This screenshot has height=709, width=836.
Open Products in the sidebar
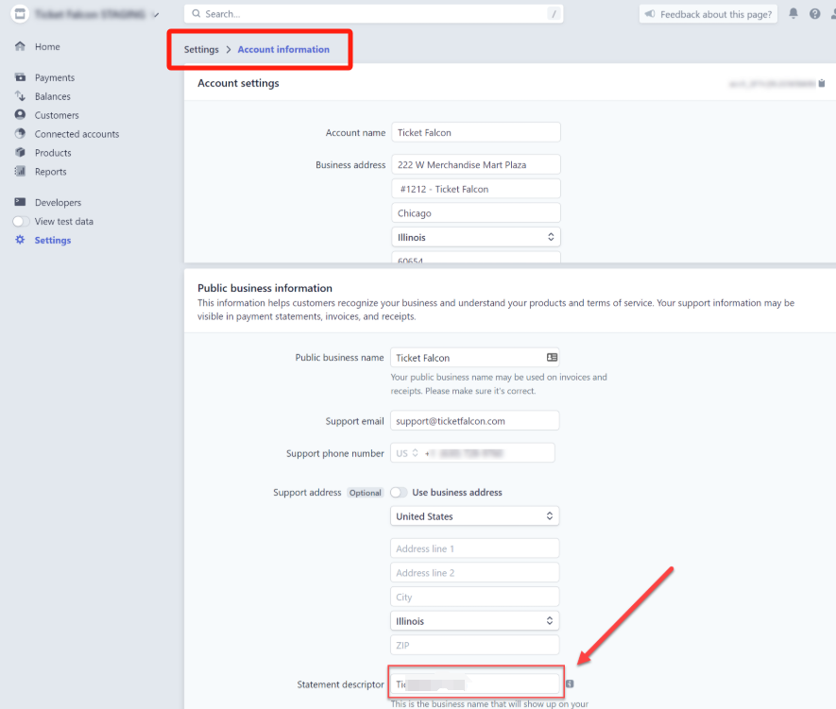tap(53, 153)
